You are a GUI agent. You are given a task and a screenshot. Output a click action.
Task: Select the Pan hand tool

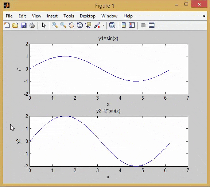(71, 25)
